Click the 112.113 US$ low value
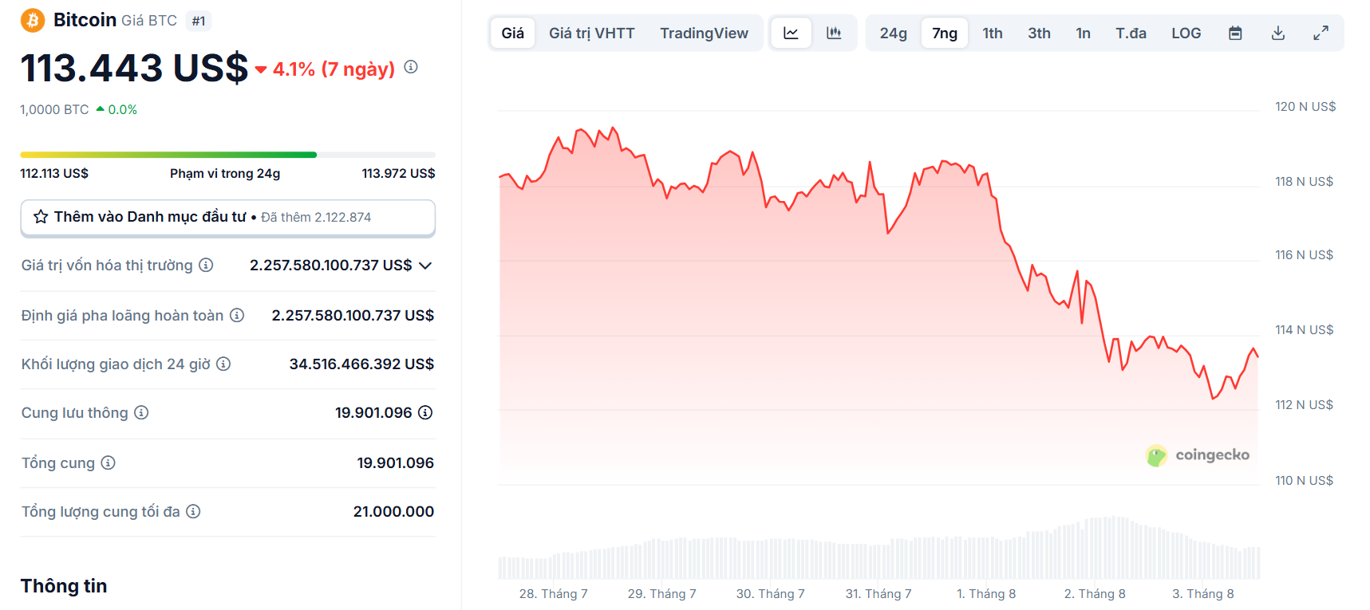1370x610 pixels. point(54,173)
